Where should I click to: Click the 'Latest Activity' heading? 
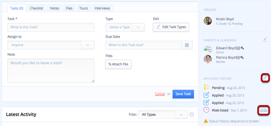tap(21, 114)
